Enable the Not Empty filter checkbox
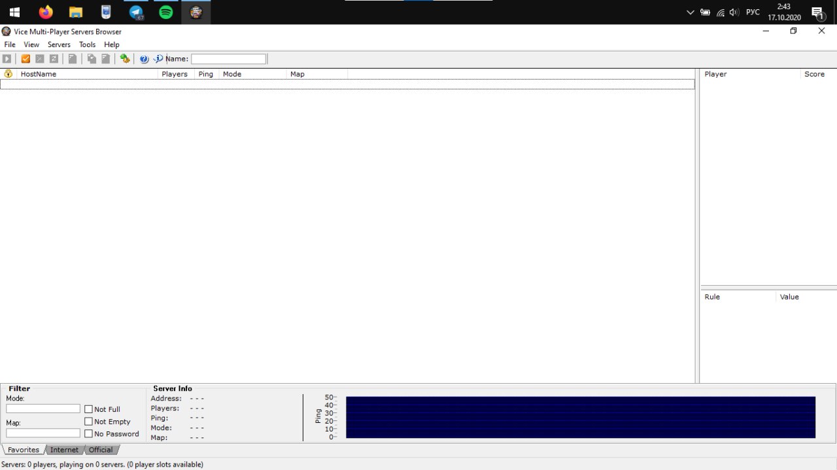837x470 pixels. tap(89, 422)
